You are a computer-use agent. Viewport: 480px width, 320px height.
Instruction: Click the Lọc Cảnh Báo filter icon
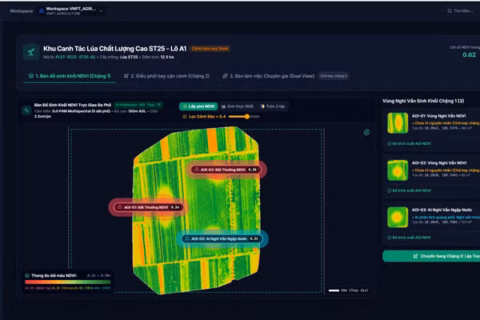tap(185, 117)
